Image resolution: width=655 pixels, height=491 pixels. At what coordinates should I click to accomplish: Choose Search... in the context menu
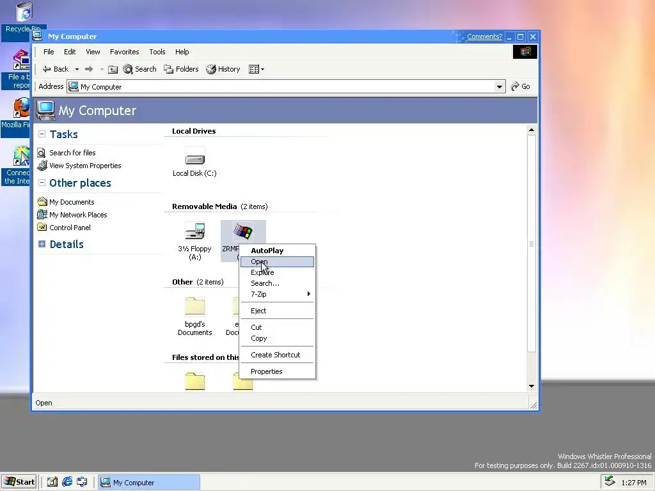tap(278, 283)
